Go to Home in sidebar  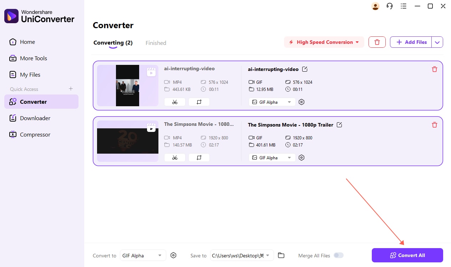click(x=41, y=42)
